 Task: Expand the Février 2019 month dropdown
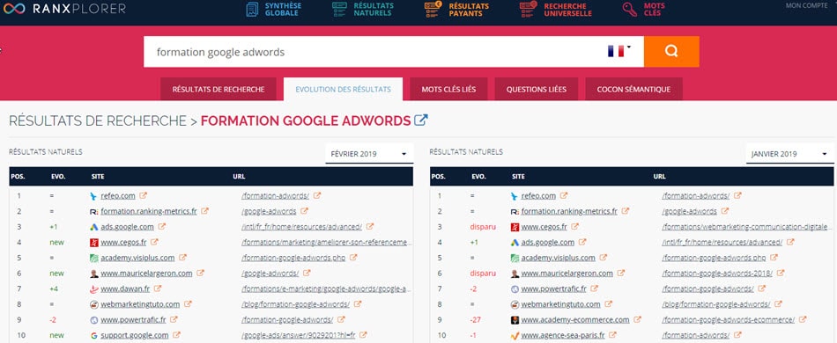click(x=369, y=154)
